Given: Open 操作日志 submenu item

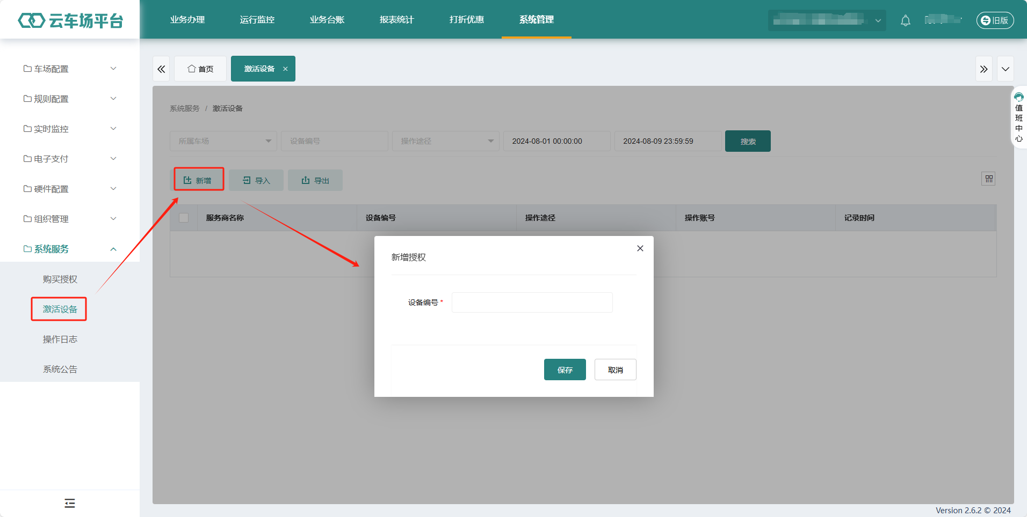Looking at the screenshot, I should click(x=60, y=339).
